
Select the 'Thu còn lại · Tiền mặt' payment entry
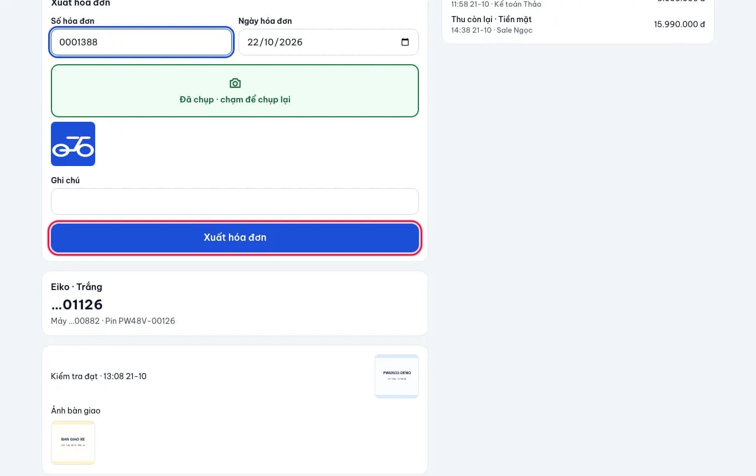578,24
